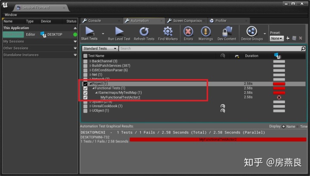Click UObject smoke test icon

tap(223, 111)
